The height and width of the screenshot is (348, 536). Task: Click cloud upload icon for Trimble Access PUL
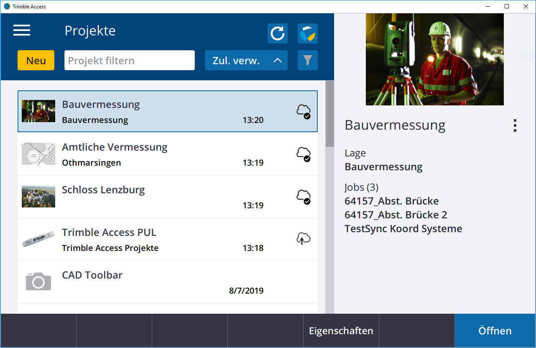coord(304,239)
